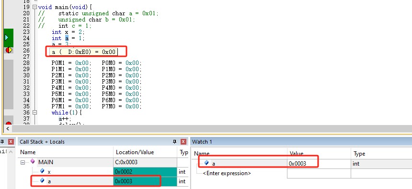Click the cyan current-line arrow at line 24
Viewport: 412px width, 189px height.
[x=7, y=38]
